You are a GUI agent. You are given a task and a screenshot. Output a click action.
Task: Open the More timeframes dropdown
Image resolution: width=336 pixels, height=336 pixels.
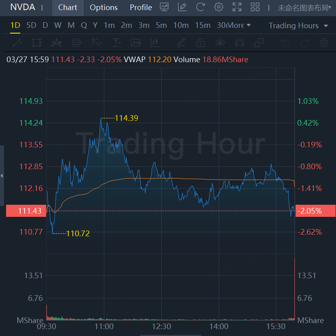click(239, 25)
